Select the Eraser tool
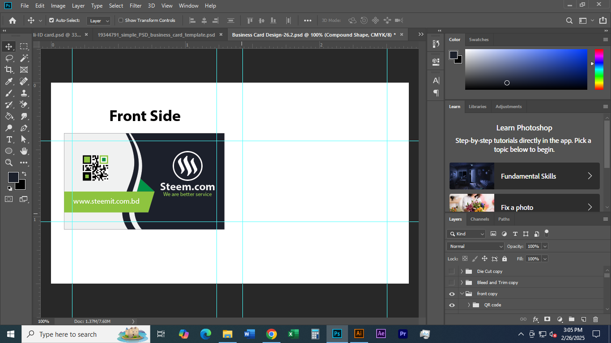The width and height of the screenshot is (611, 343). pos(24,105)
